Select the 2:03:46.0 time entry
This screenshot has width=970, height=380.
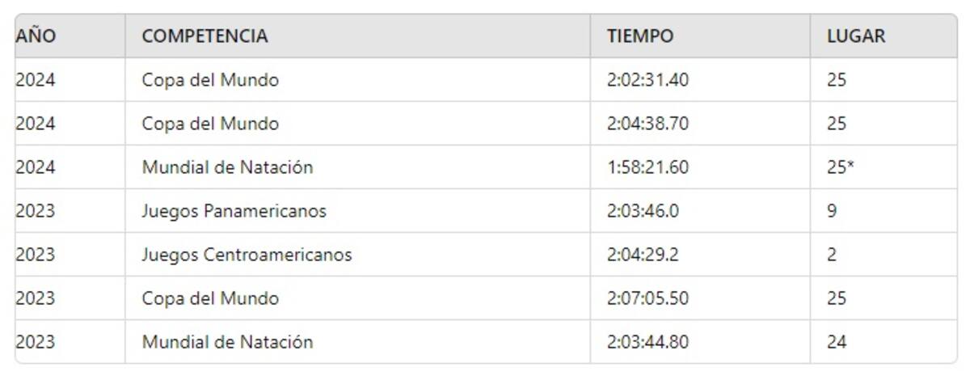coord(643,211)
